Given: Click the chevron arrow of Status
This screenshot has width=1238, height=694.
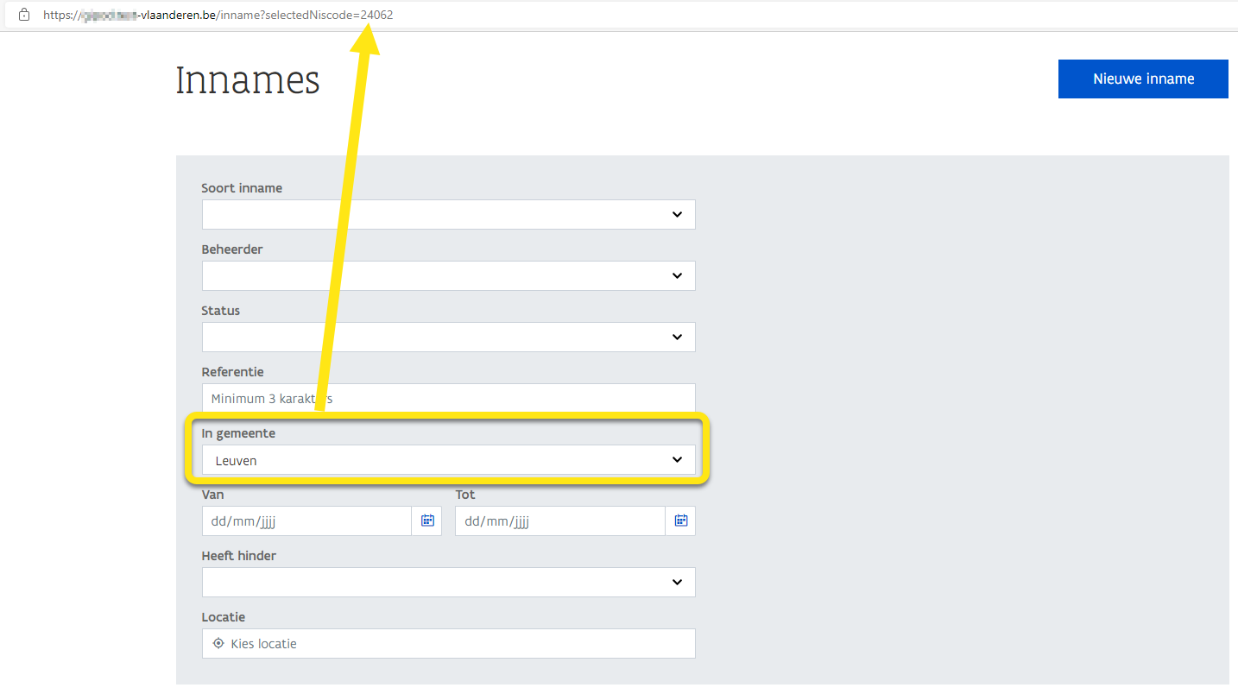Looking at the screenshot, I should click(677, 338).
